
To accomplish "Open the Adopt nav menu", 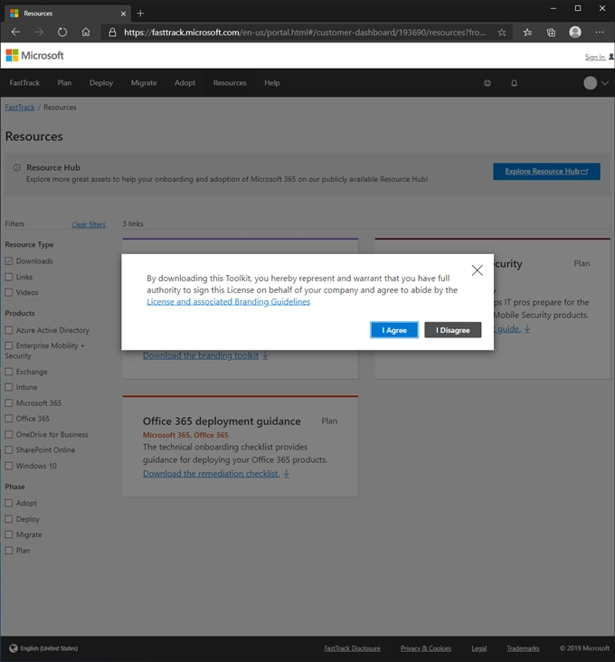I will 184,83.
